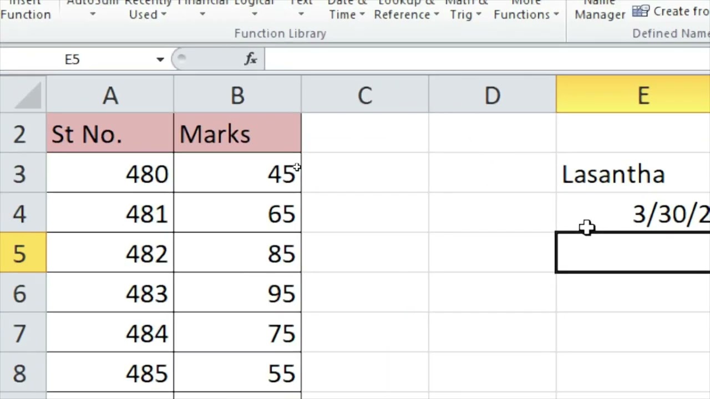Select row 3 header
710x399 pixels.
click(x=23, y=173)
